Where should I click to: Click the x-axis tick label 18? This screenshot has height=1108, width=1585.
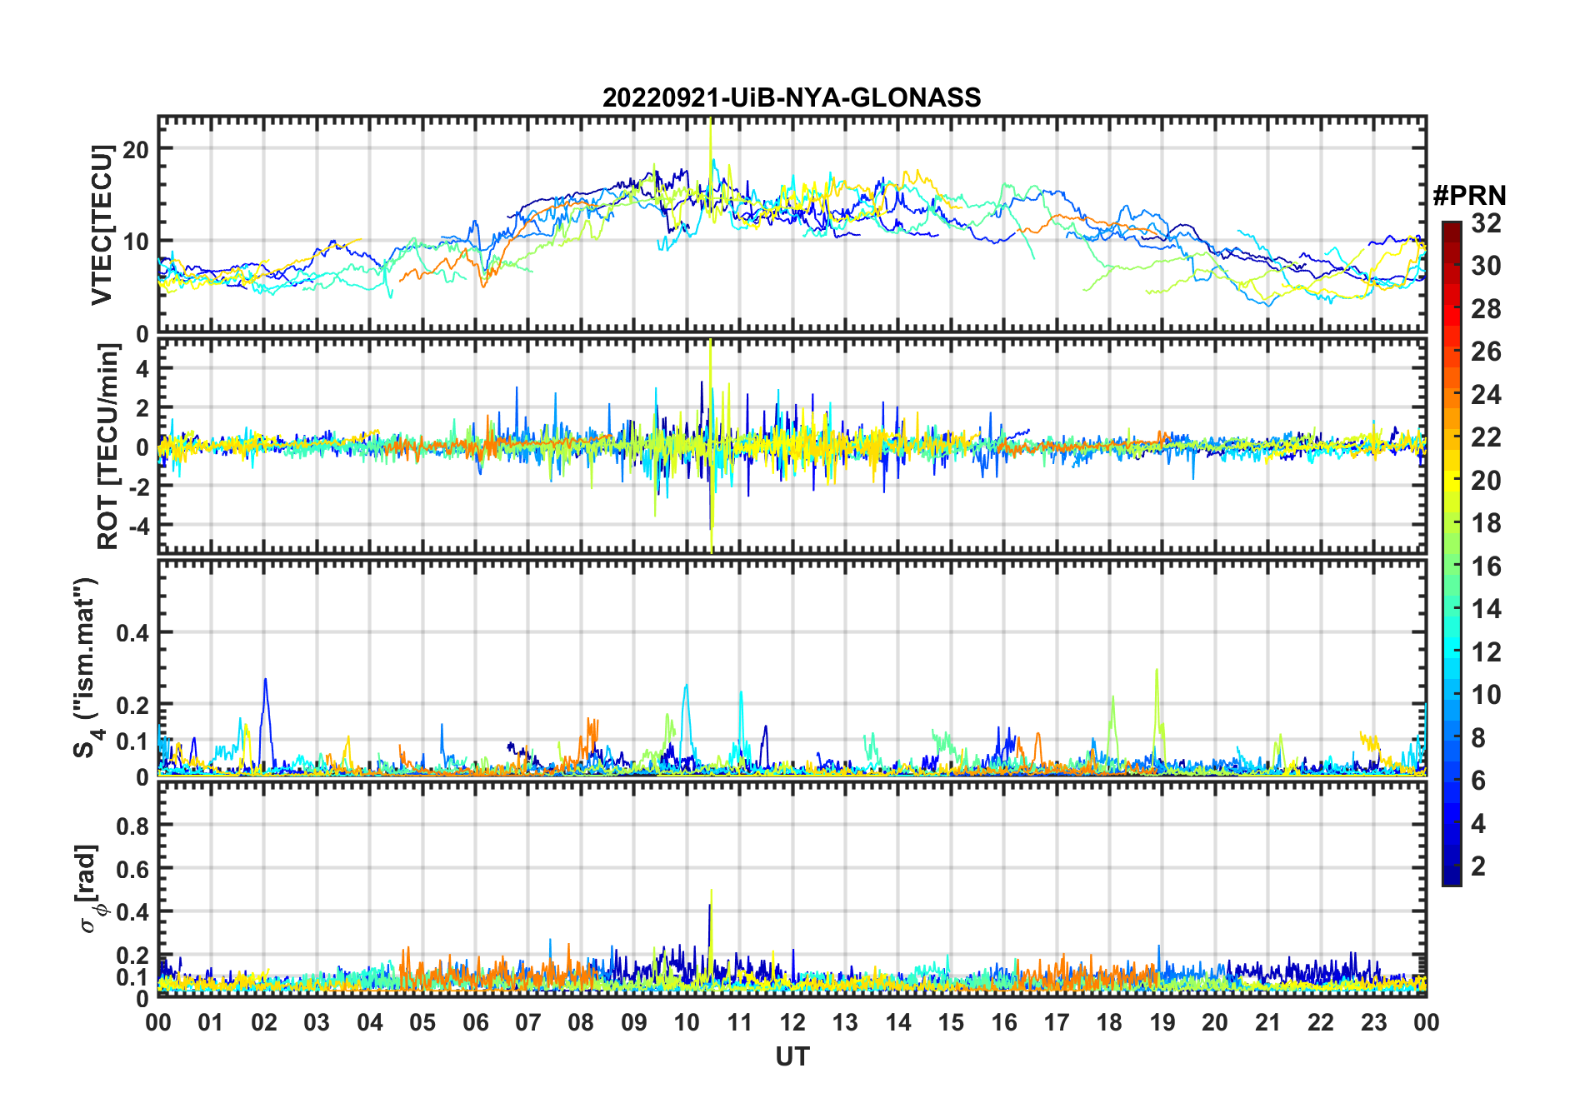tap(1109, 1022)
